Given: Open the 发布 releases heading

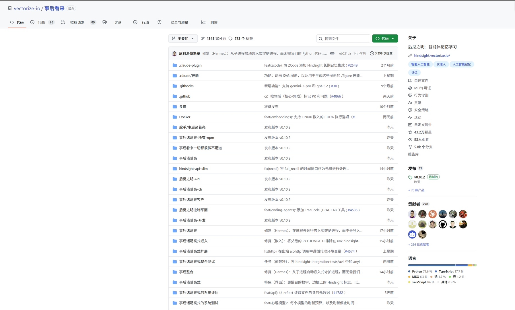Looking at the screenshot, I should click(x=412, y=168).
